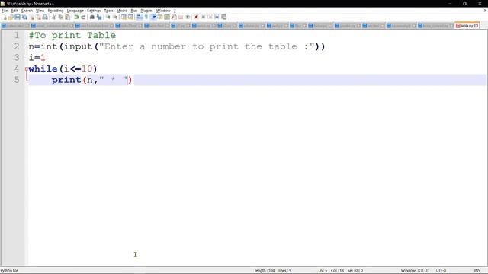Click the 'UTF-8' encoding status entry
Screen dimensions: 488x274
point(441,271)
